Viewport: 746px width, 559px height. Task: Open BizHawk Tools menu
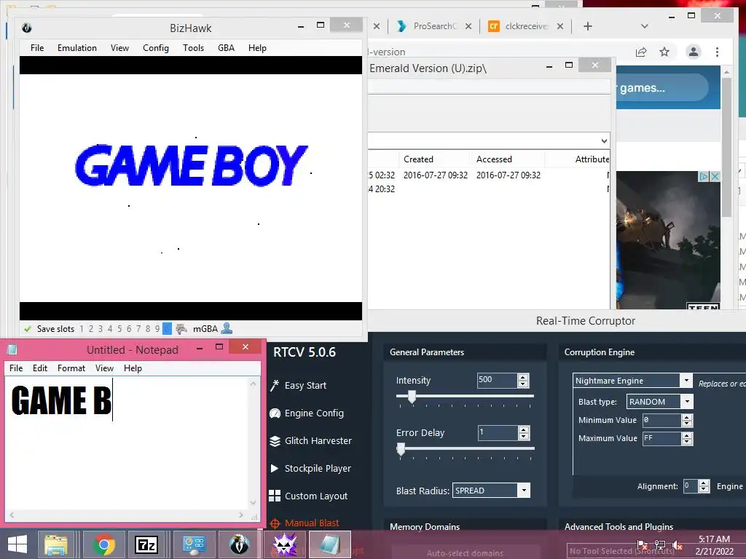(193, 48)
